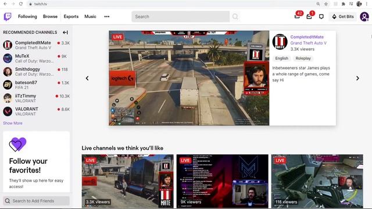Click the Get Bits button
372x209 pixels.
click(x=343, y=17)
